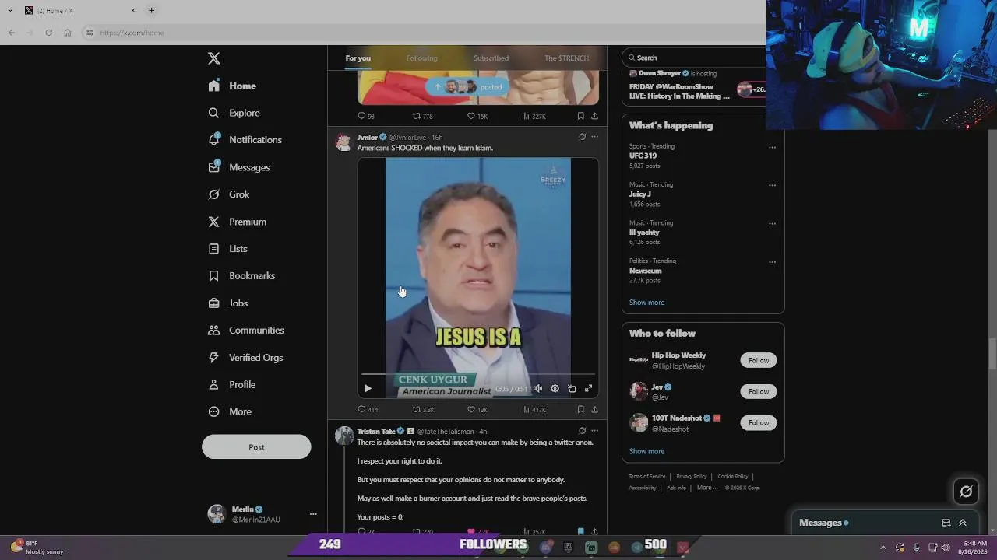The height and width of the screenshot is (560, 997).
Task: Expand the More item in the sidebar
Action: coord(230,411)
